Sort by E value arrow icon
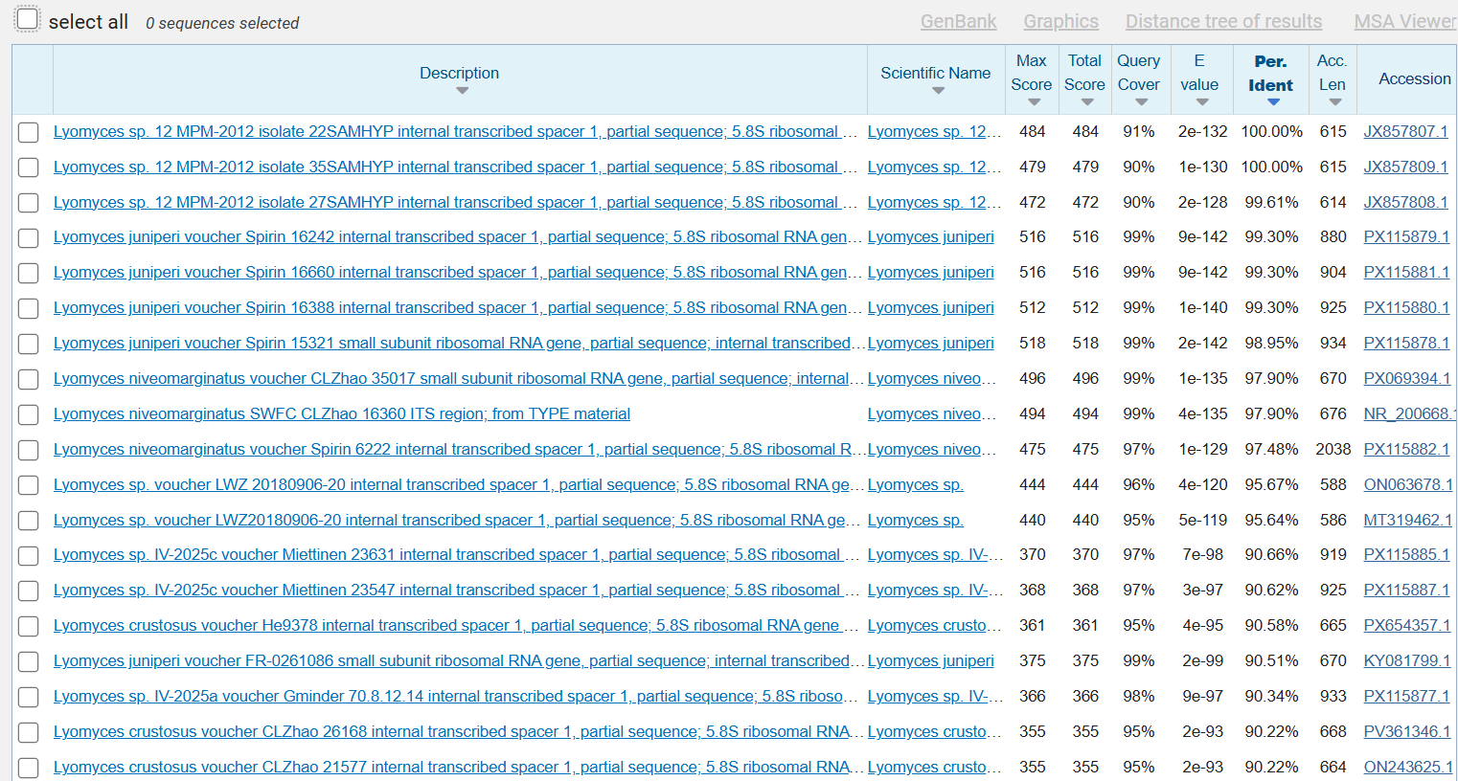Viewport: 1458px width, 781px height. (1202, 102)
